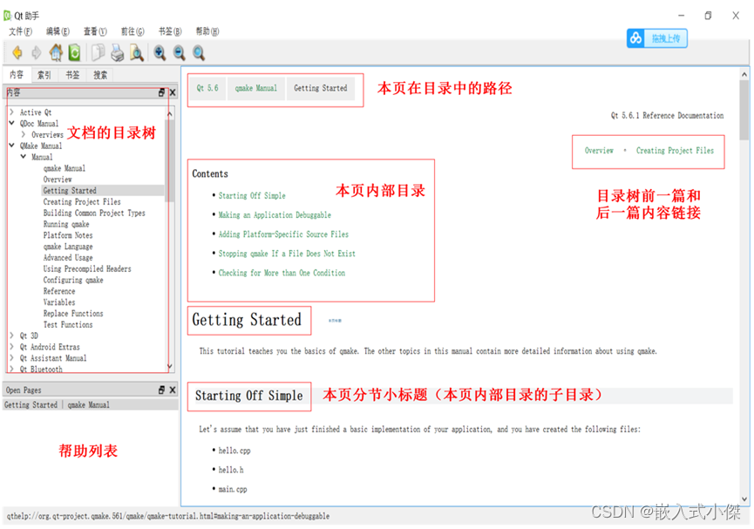Click the Qt 5.6 breadcrumb link
The image size is (754, 529).
pos(207,88)
